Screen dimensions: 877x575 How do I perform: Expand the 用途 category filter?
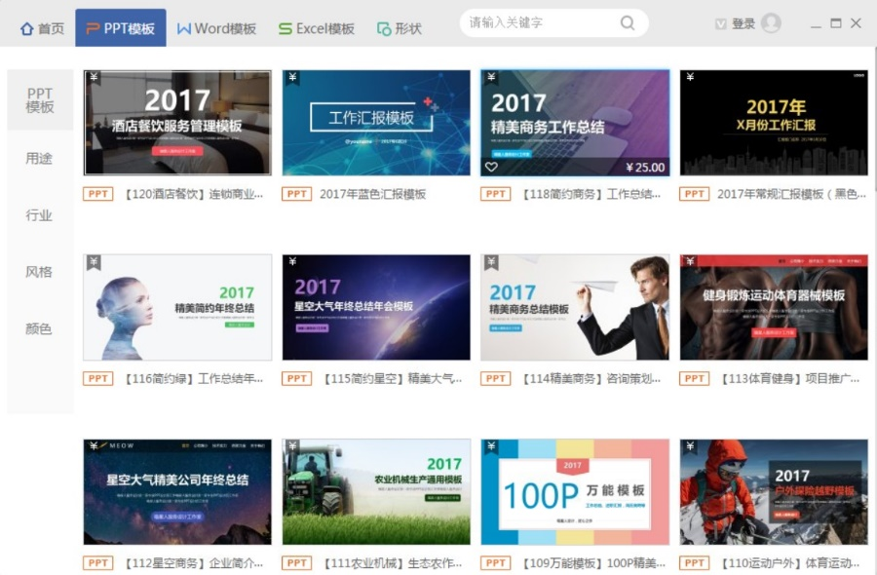(x=39, y=158)
